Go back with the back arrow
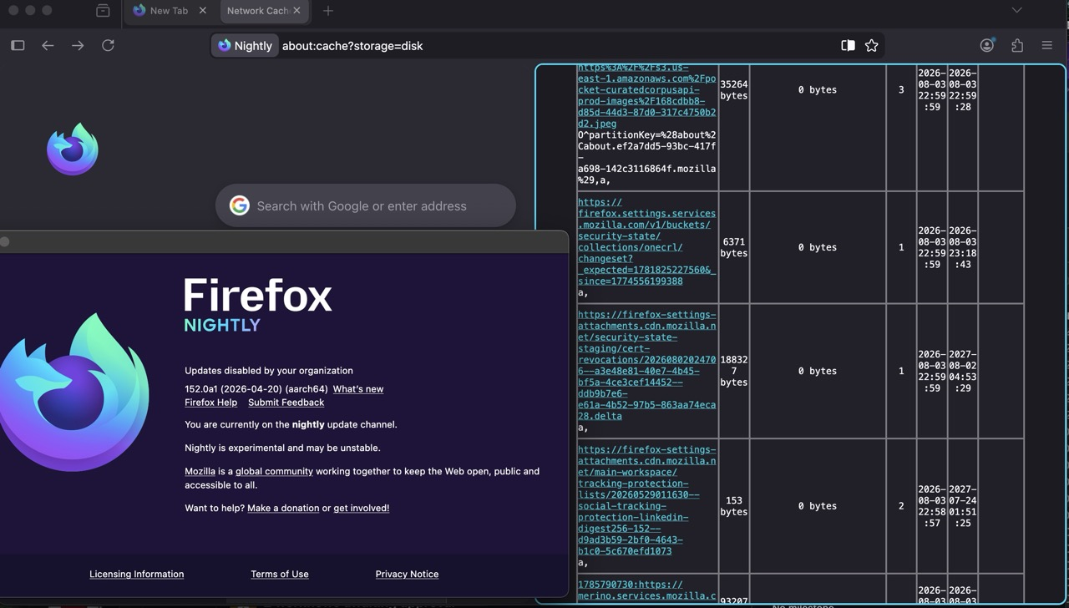The height and width of the screenshot is (608, 1069). click(48, 46)
